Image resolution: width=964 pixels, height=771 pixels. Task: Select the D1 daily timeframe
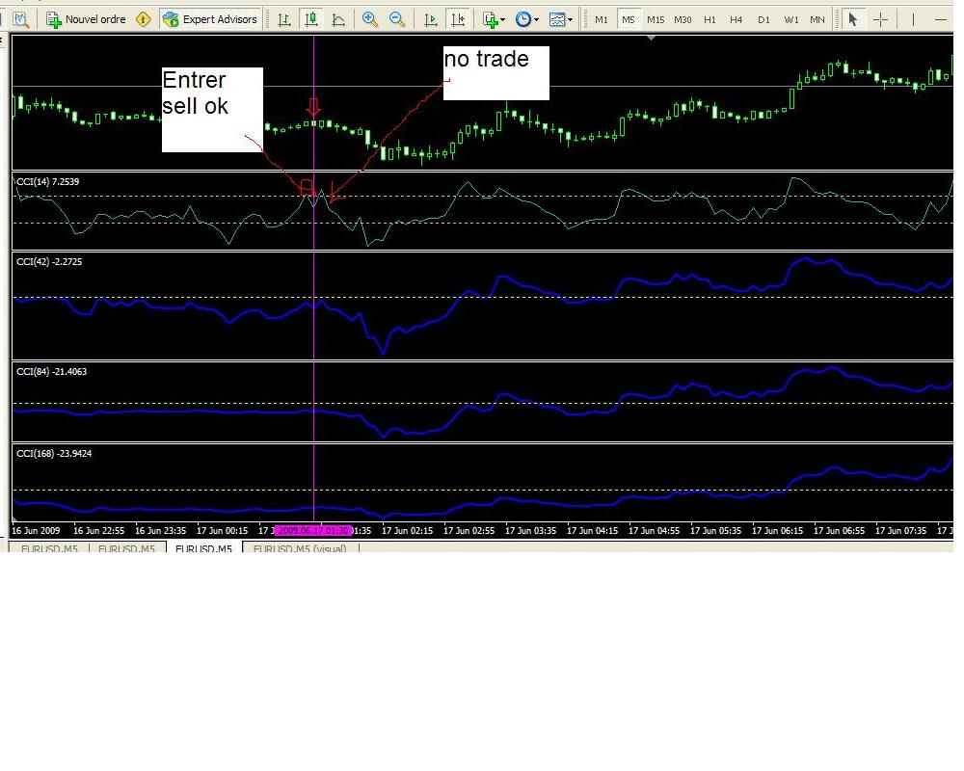763,19
